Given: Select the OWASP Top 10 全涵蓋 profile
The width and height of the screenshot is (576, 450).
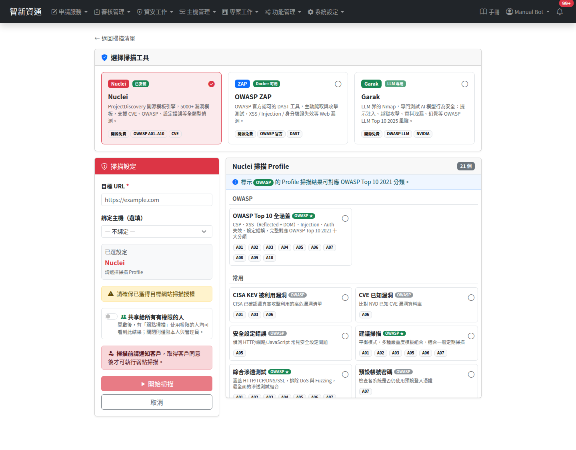Looking at the screenshot, I should point(345,218).
